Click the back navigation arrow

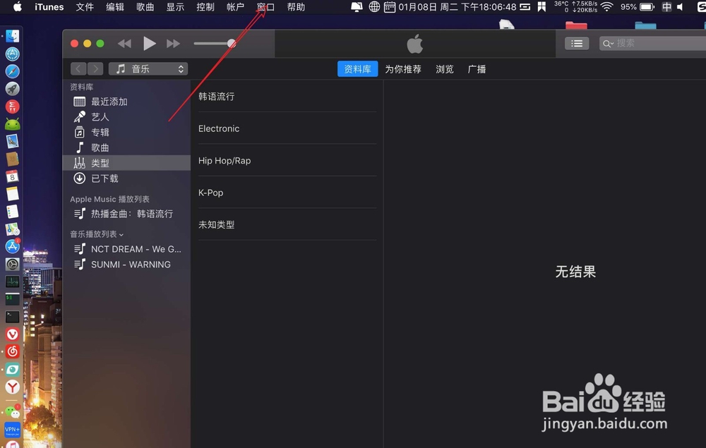pyautogui.click(x=78, y=69)
